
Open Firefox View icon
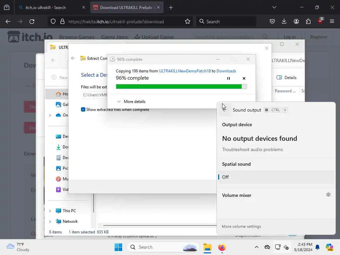tap(7, 8)
